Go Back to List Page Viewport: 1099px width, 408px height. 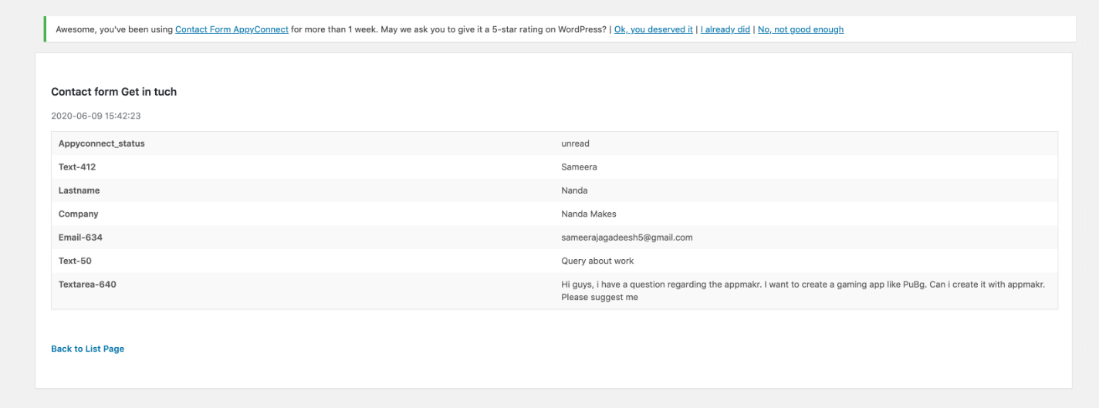point(87,349)
